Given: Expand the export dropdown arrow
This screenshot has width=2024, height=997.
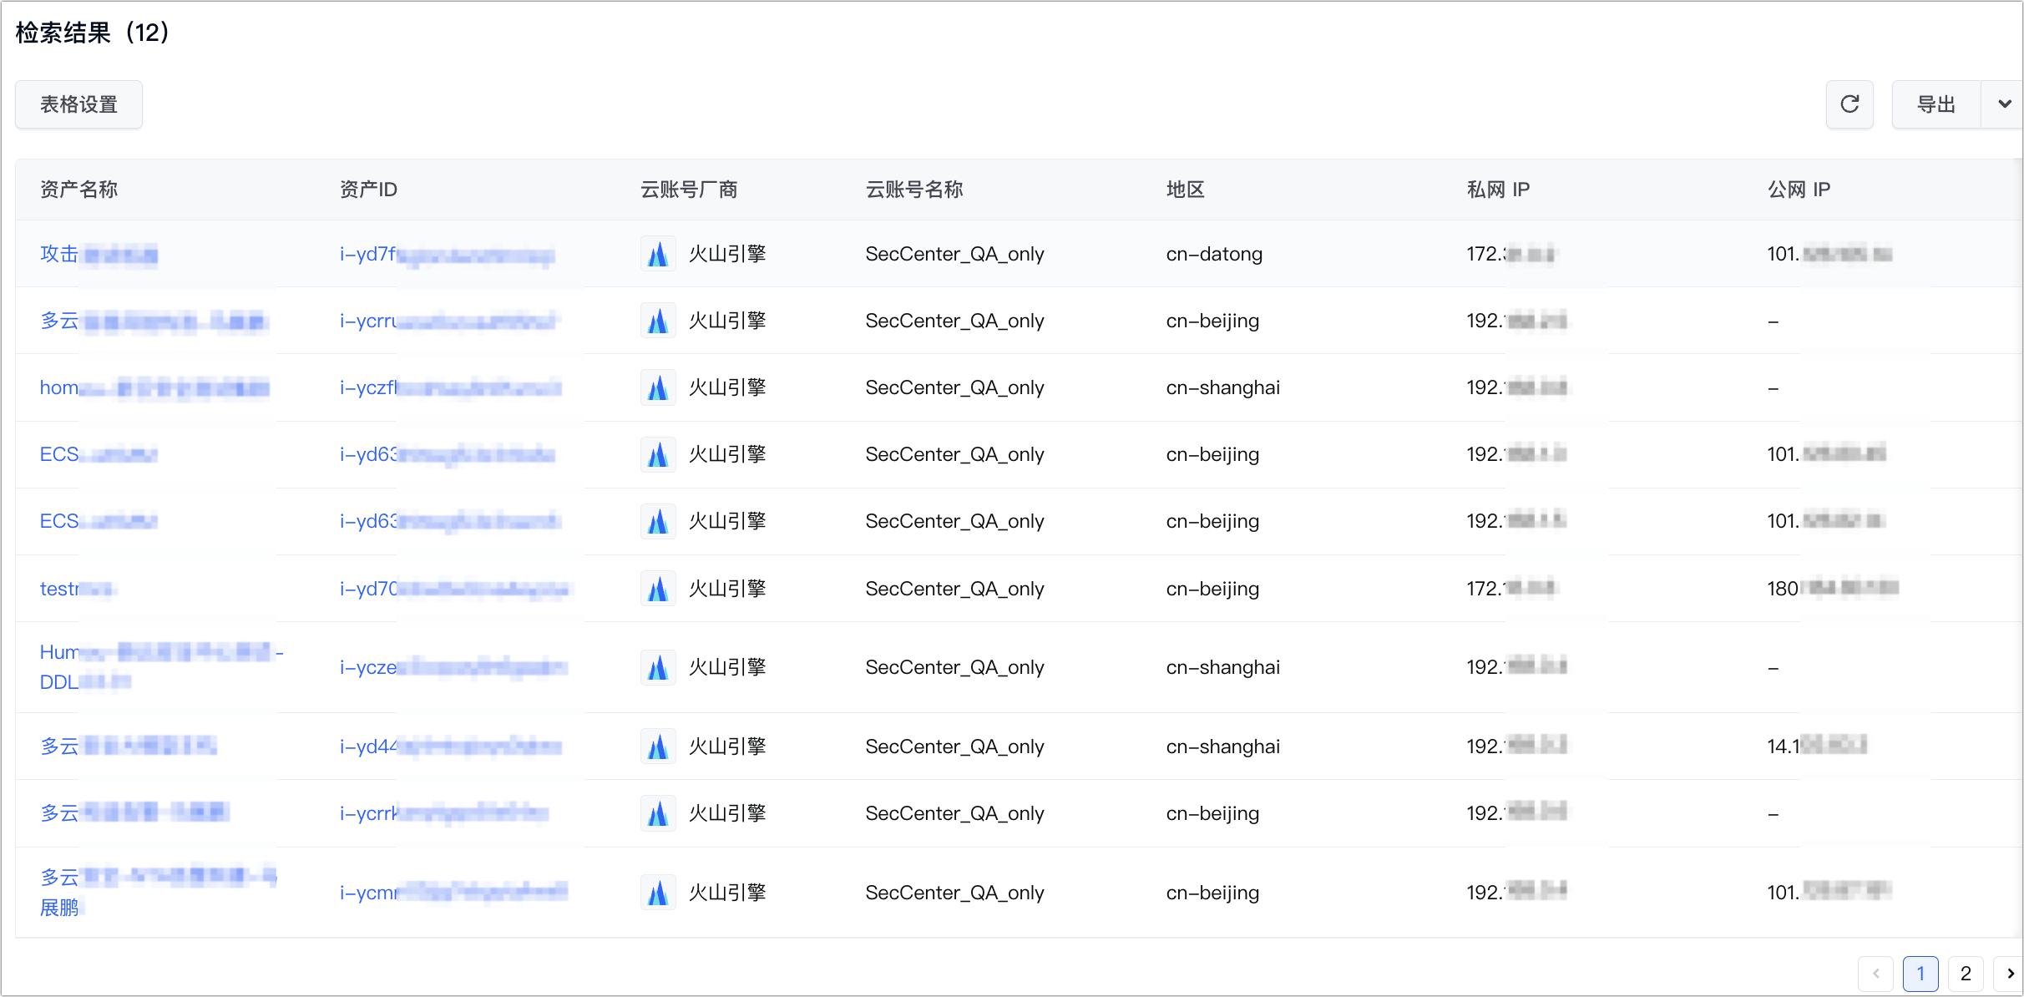Looking at the screenshot, I should (2003, 104).
